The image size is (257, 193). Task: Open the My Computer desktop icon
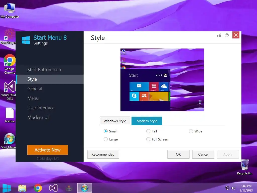(10, 10)
